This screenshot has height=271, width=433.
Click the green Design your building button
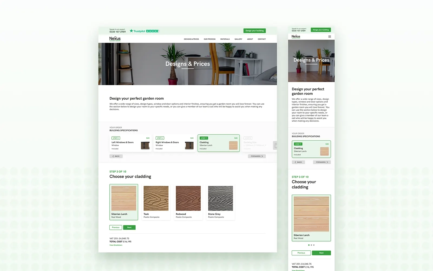(254, 31)
